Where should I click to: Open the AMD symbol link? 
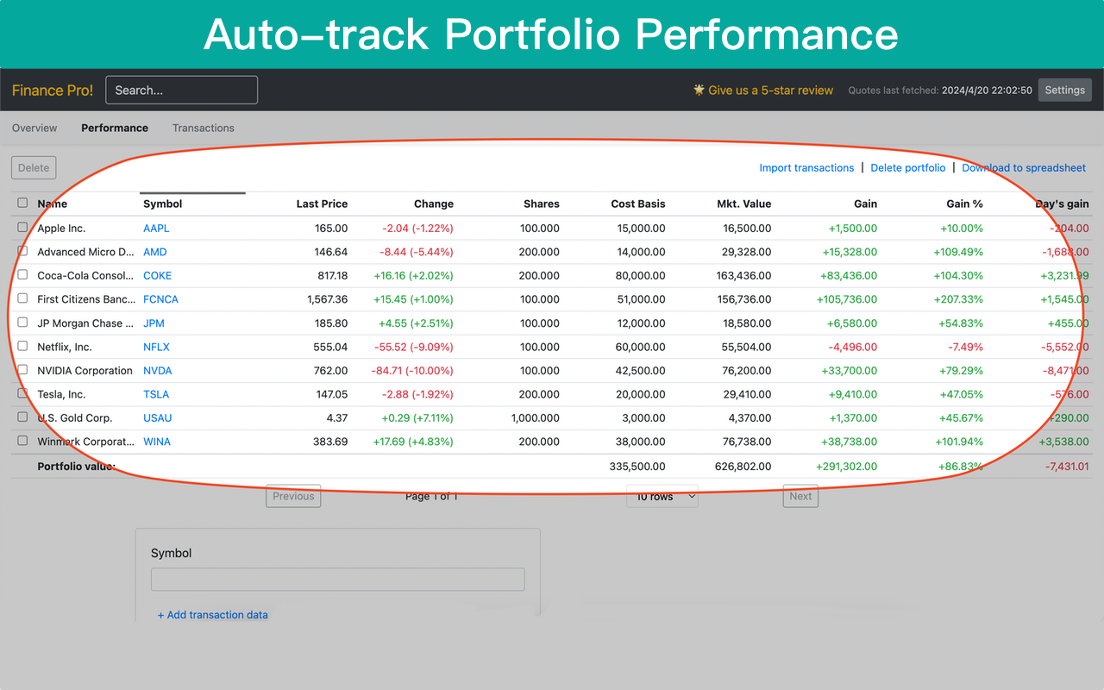(155, 252)
